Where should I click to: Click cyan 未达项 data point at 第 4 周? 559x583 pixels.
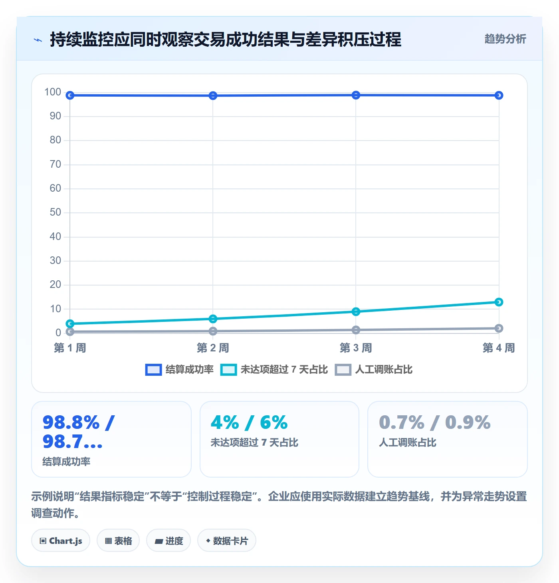[499, 302]
